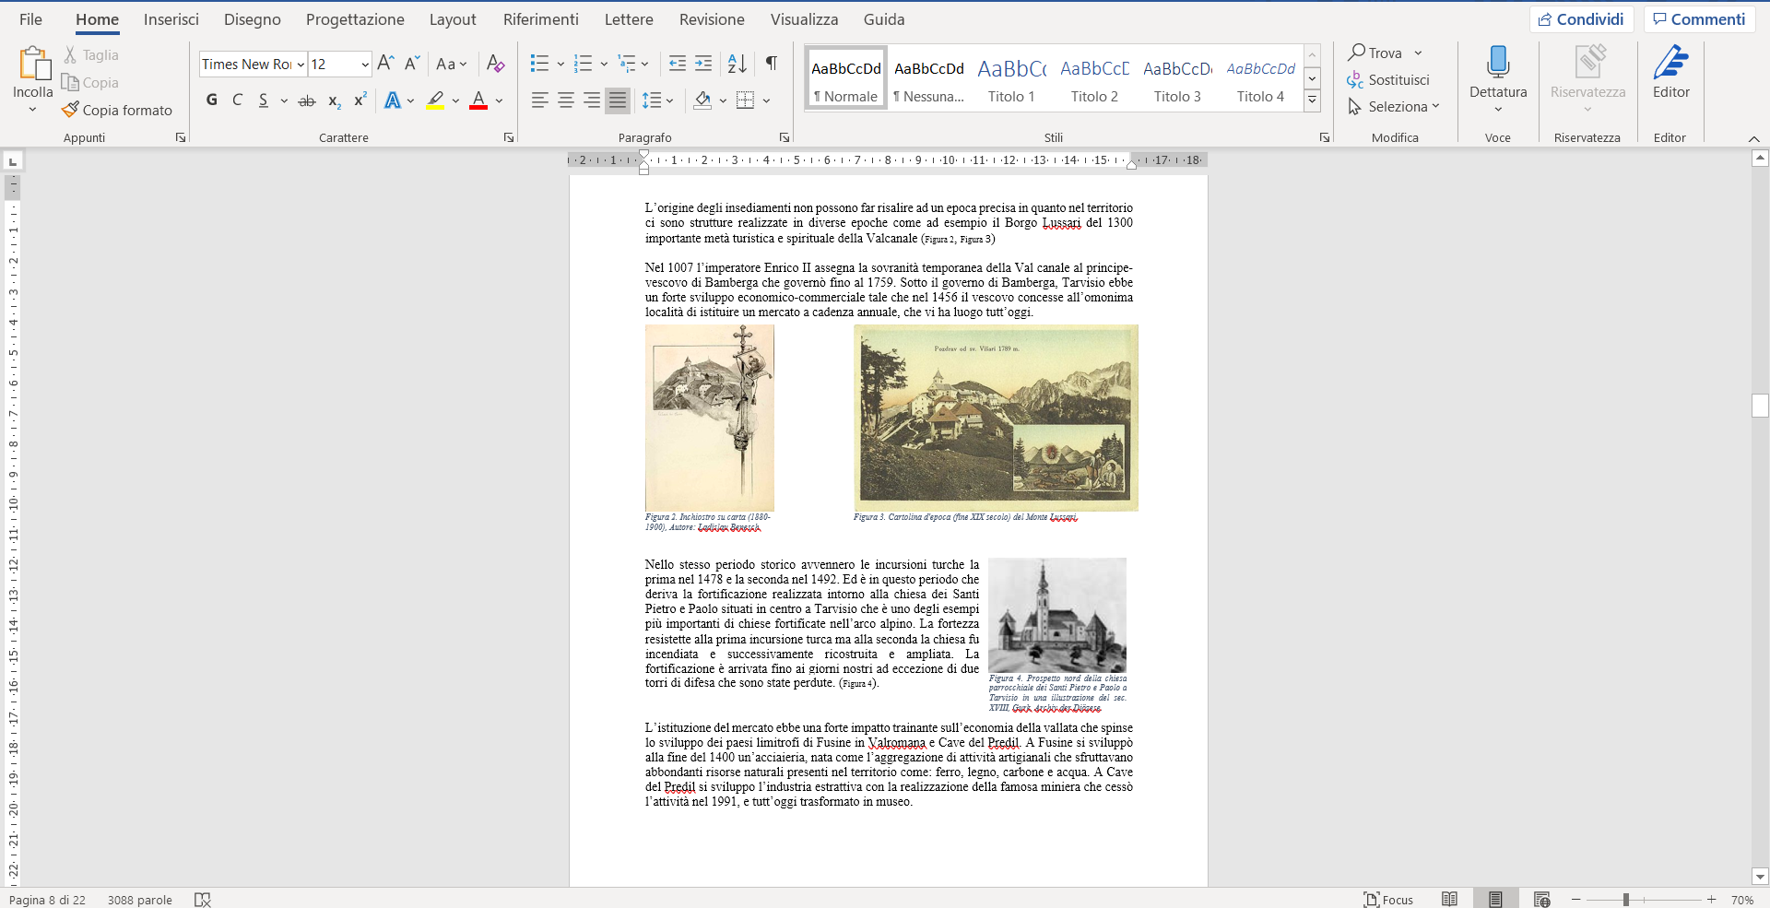1770x908 pixels.
Task: Open the Editor pen icon
Action: [x=1670, y=63]
